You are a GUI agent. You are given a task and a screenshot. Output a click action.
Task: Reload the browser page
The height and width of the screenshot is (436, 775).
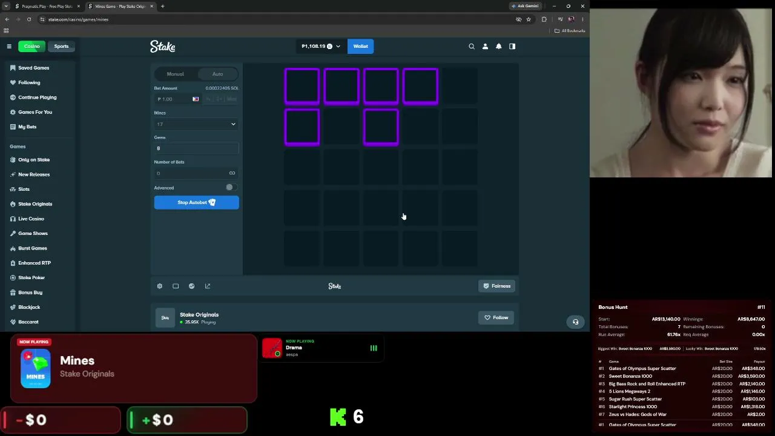29,19
